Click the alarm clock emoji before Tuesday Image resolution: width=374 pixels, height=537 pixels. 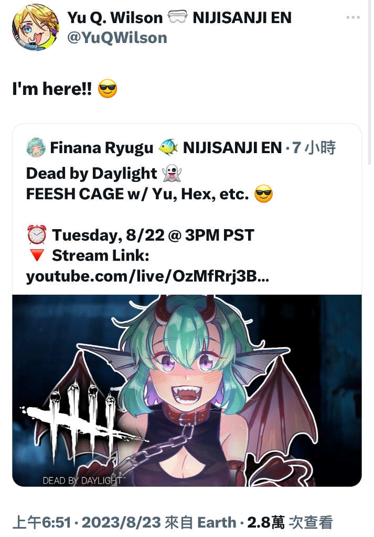pos(37,235)
